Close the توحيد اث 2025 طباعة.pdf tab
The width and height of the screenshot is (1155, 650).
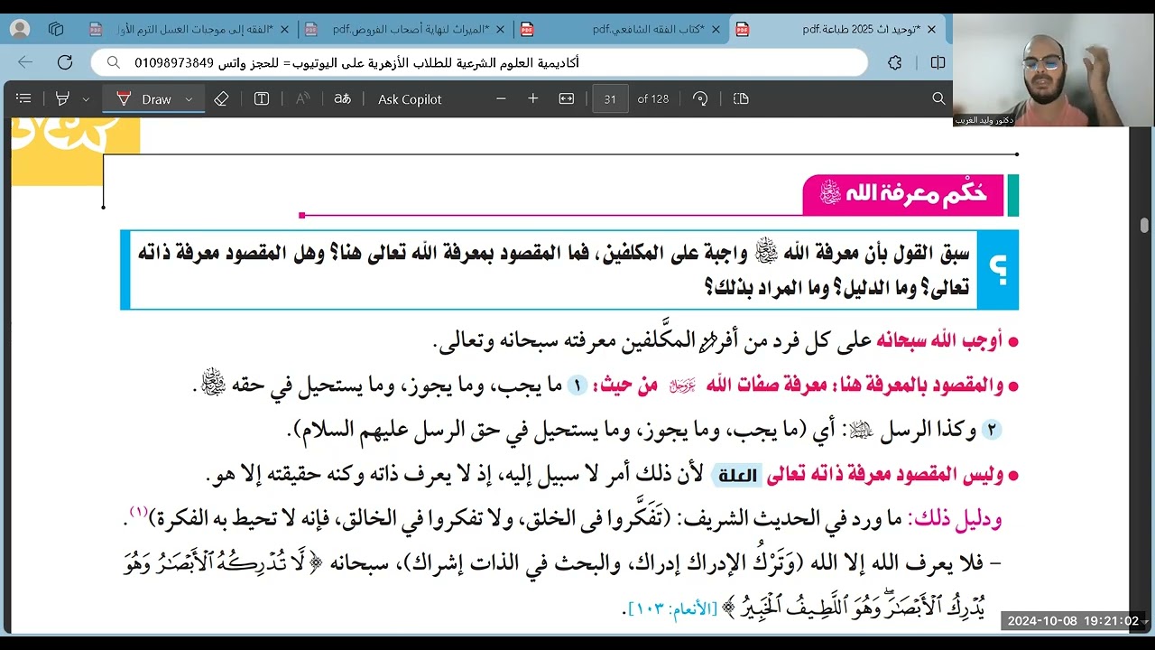931,29
